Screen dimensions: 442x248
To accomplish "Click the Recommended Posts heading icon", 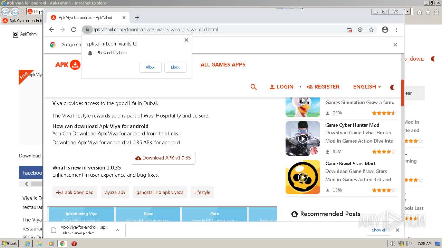I will pos(295,214).
